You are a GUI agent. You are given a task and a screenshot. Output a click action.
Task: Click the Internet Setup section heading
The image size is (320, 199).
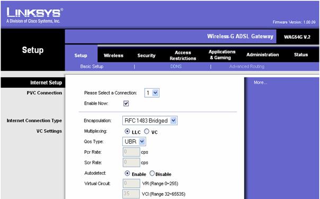pyautogui.click(x=46, y=83)
